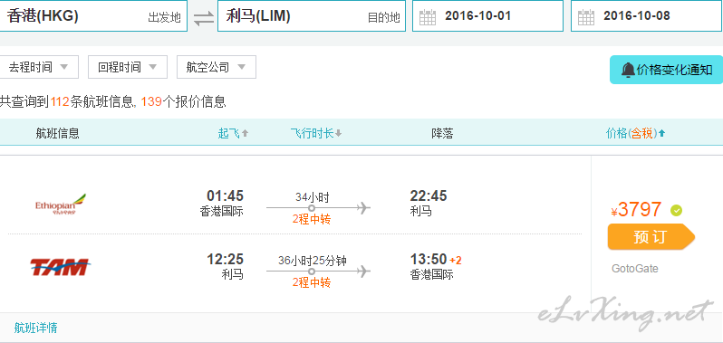Screen dimensions: 723x343
Task: Click the Ethiopian airline logo
Action: (x=61, y=205)
